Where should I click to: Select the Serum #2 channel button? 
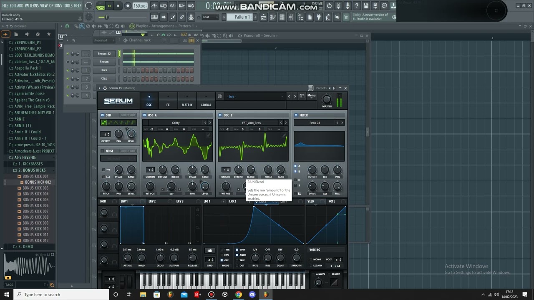tap(104, 53)
